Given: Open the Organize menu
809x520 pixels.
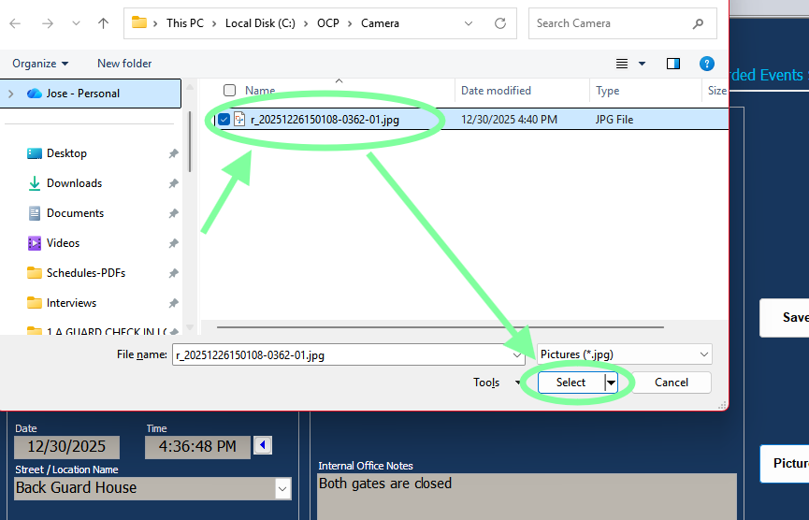Looking at the screenshot, I should point(40,64).
